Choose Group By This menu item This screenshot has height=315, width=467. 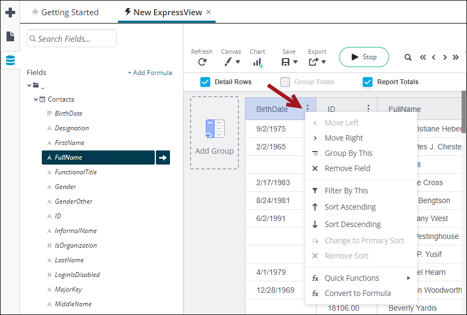click(361, 153)
